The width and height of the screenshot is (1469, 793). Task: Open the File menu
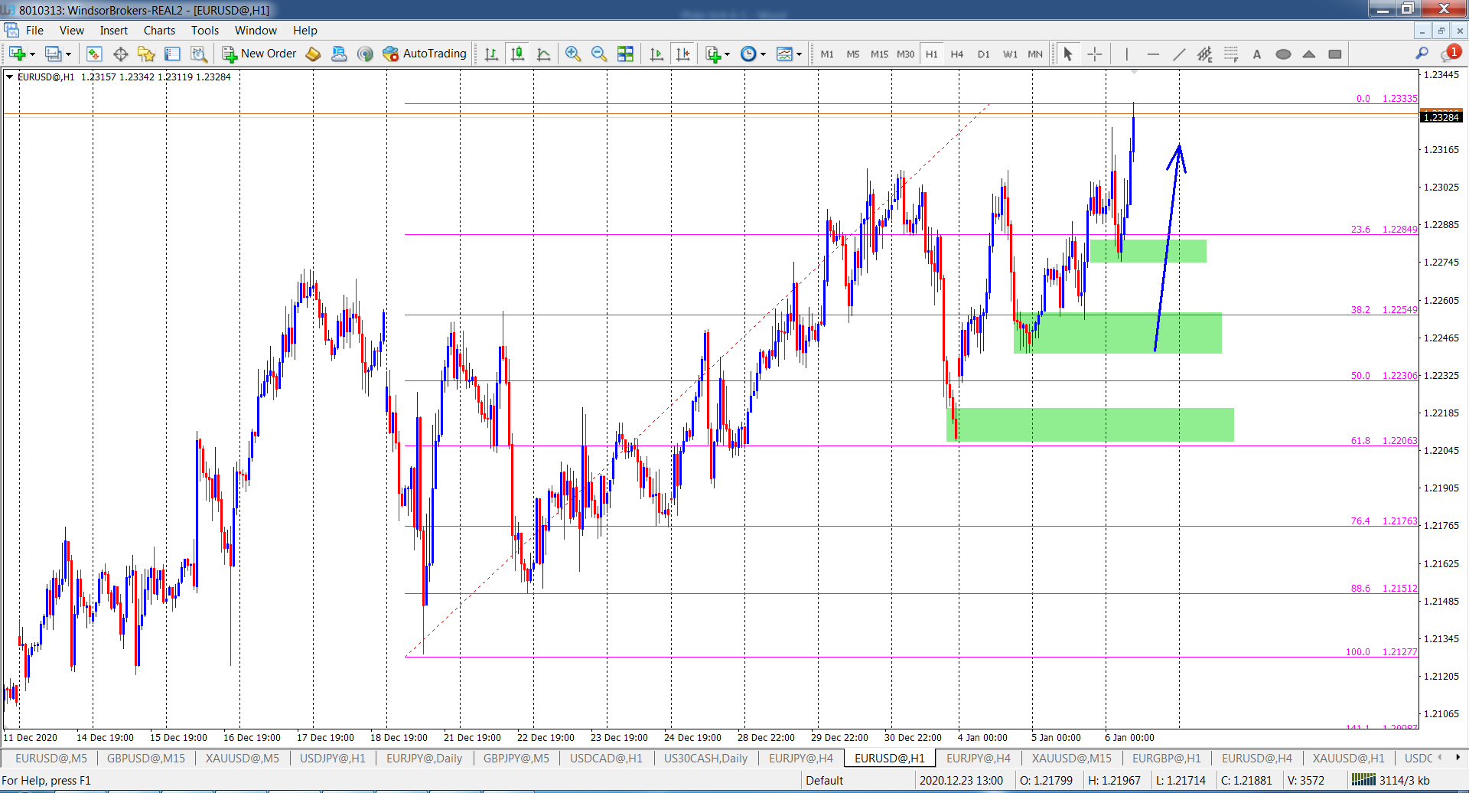coord(34,31)
